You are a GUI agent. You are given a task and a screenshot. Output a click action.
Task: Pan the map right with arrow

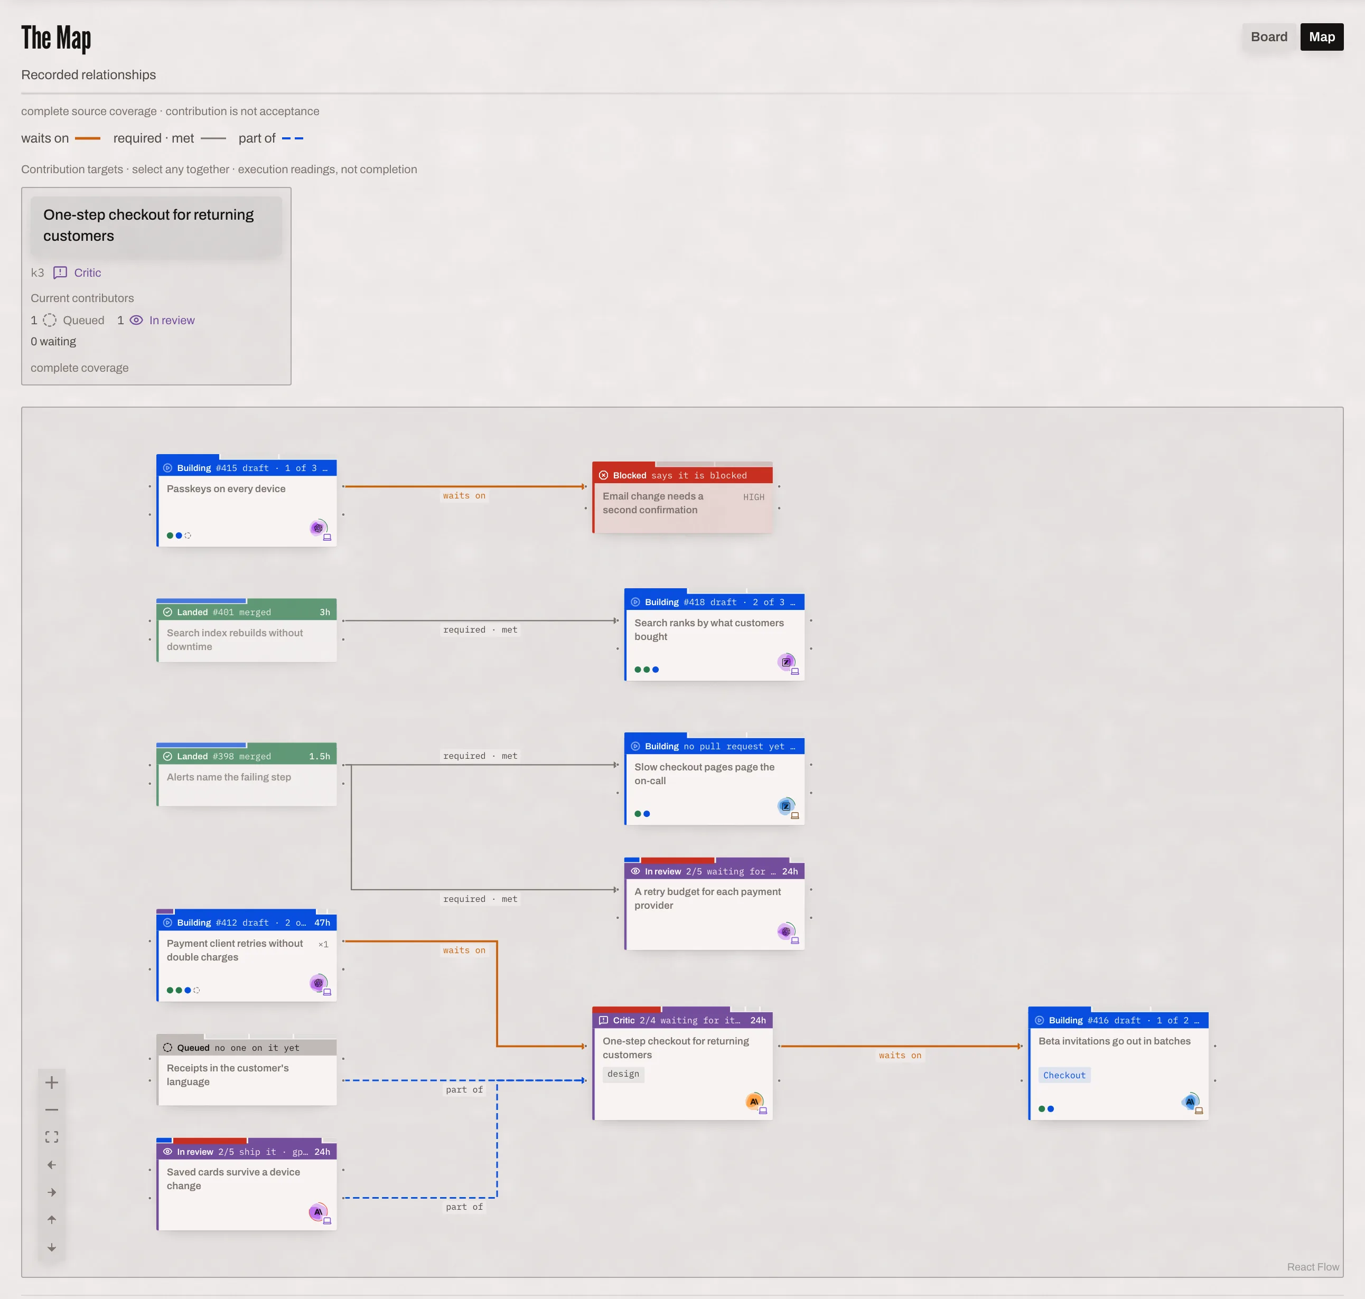click(x=52, y=1192)
